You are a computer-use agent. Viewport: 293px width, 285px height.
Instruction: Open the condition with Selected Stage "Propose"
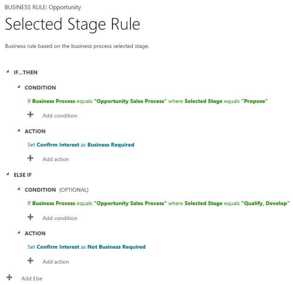[147, 101]
